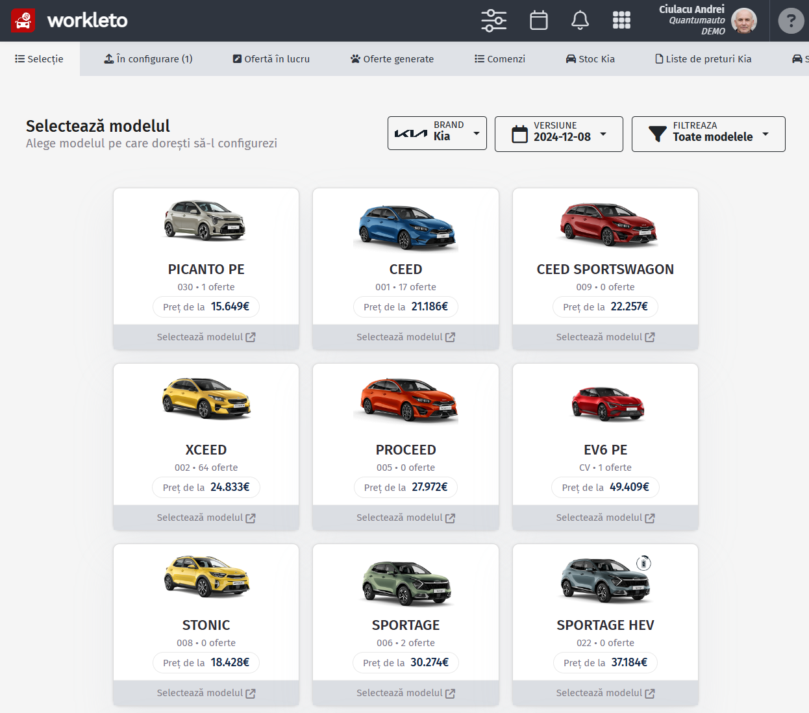Click the EV6 PE price 49.409€
The width and height of the screenshot is (809, 713).
(x=629, y=487)
